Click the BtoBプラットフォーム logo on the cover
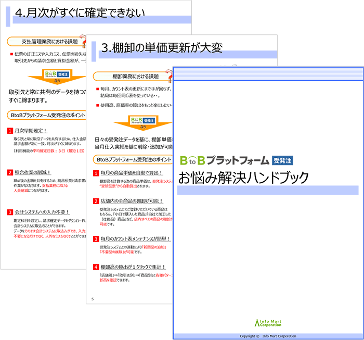This screenshot has height=340, width=364. coord(224,160)
